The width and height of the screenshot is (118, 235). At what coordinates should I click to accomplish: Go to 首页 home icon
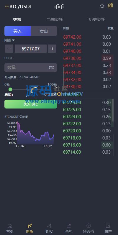click(10, 226)
